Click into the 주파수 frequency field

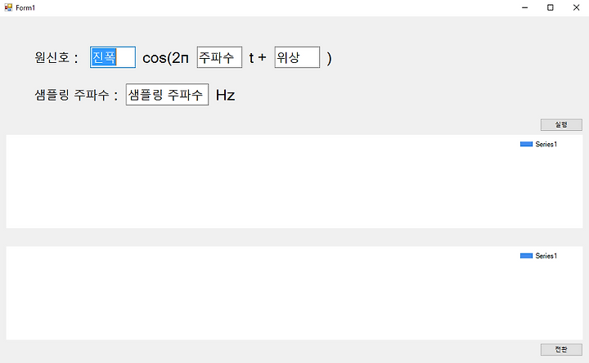click(x=219, y=57)
